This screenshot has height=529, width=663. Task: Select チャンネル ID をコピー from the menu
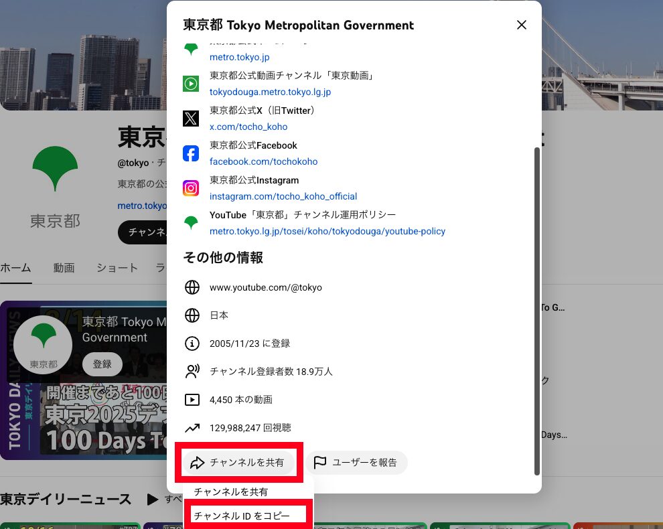tap(242, 516)
